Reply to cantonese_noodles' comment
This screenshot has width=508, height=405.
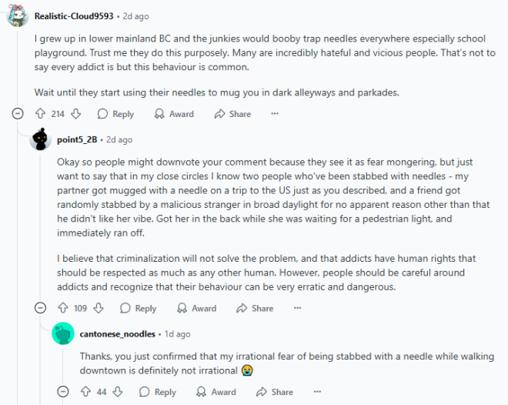coord(157,392)
